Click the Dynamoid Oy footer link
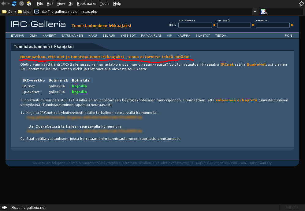The width and height of the screenshot is (305, 211). tap(260, 163)
